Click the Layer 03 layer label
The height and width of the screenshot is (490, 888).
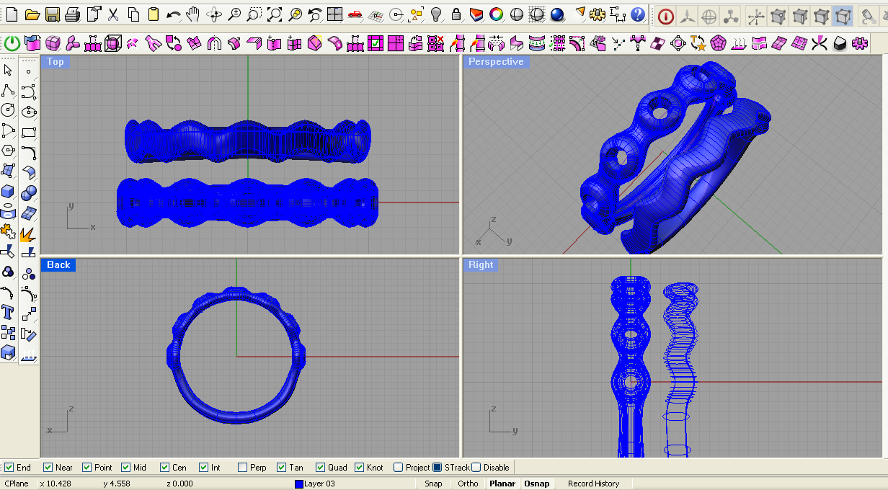319,484
